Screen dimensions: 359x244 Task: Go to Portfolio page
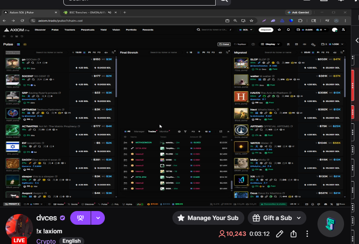(x=131, y=30)
